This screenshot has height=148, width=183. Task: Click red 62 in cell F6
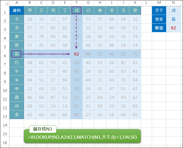[77, 54]
